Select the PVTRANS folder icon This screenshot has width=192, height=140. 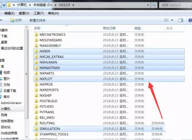36,112
